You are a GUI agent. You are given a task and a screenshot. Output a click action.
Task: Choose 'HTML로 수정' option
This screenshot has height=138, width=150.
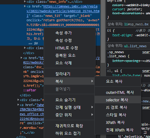pyautogui.click(x=69, y=48)
